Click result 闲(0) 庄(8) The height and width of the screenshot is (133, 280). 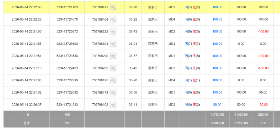pos(192,93)
